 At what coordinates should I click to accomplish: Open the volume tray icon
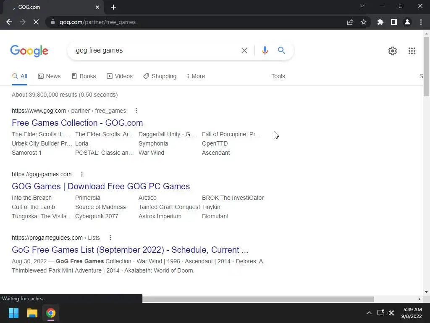click(x=391, y=313)
